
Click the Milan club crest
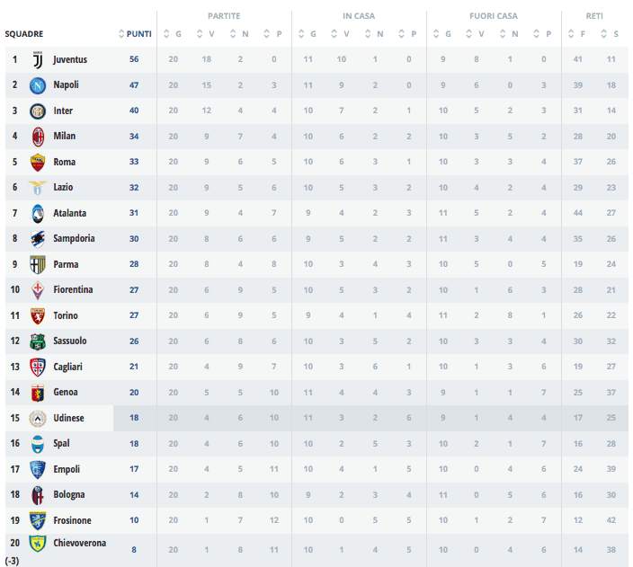coord(38,137)
